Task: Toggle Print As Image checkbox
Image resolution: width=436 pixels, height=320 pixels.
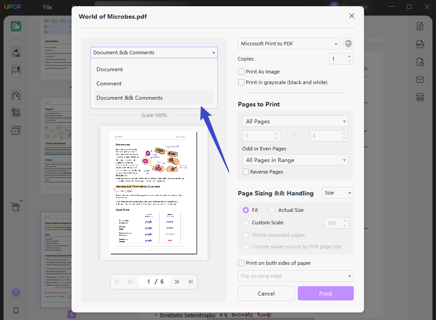Action: coord(241,72)
